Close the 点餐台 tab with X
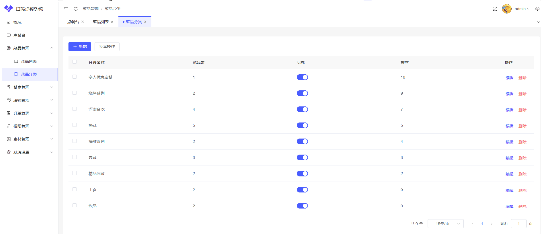 pos(83,22)
